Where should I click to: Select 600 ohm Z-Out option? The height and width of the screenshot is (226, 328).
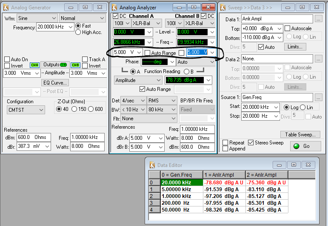91,109
